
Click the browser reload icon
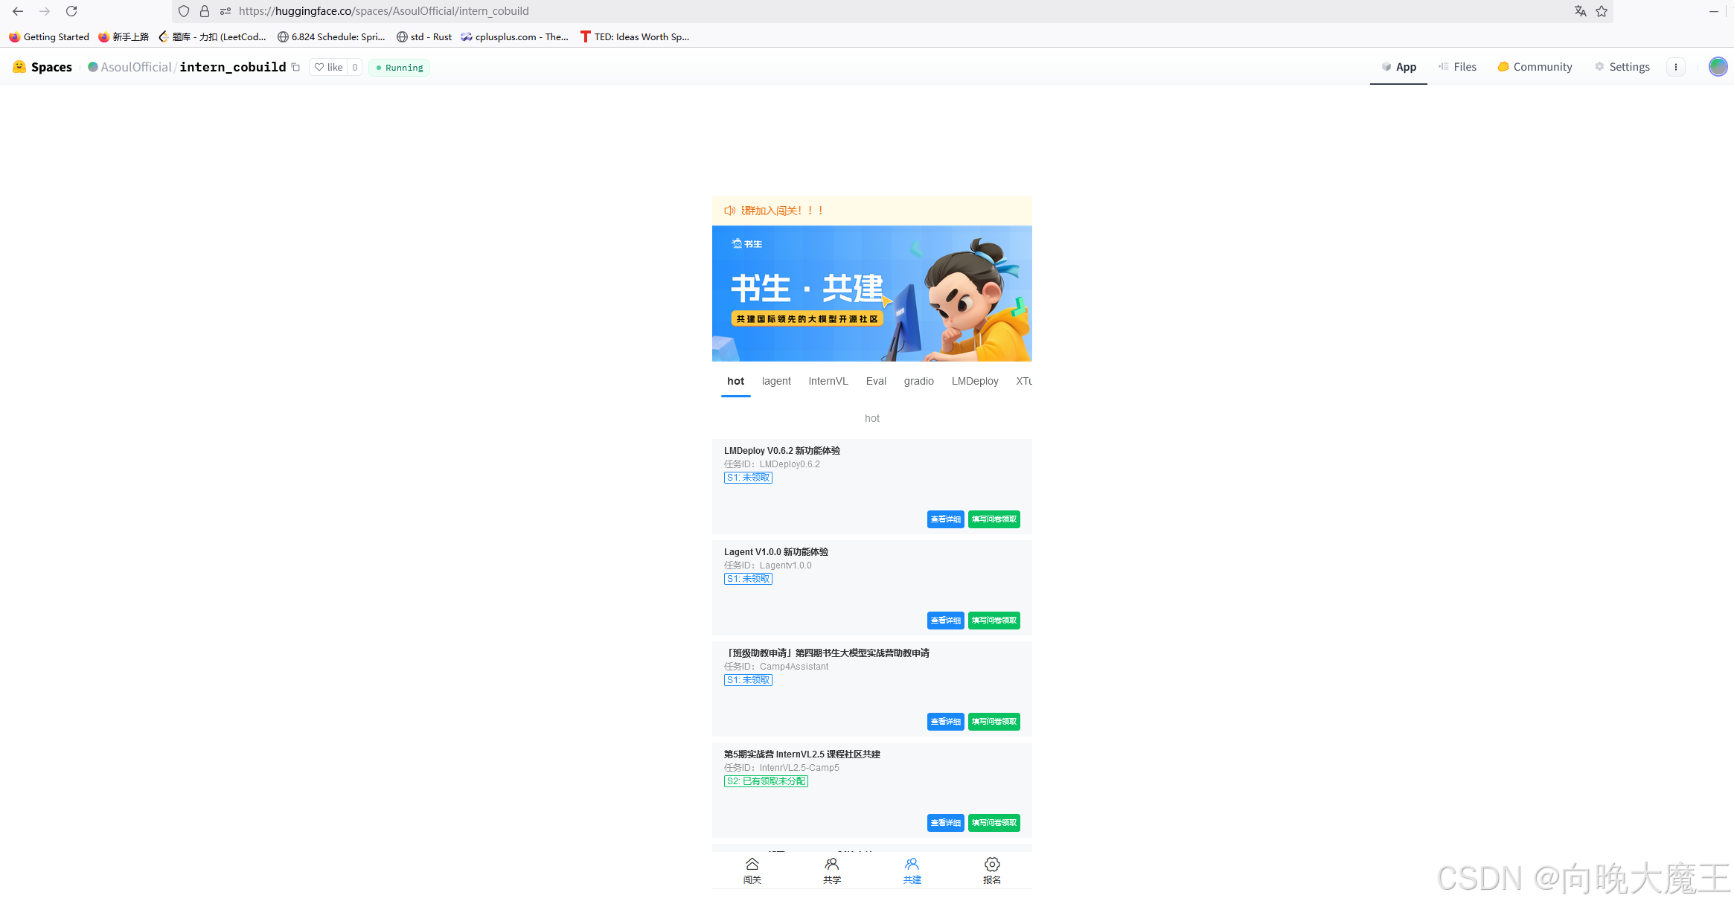[x=71, y=11]
